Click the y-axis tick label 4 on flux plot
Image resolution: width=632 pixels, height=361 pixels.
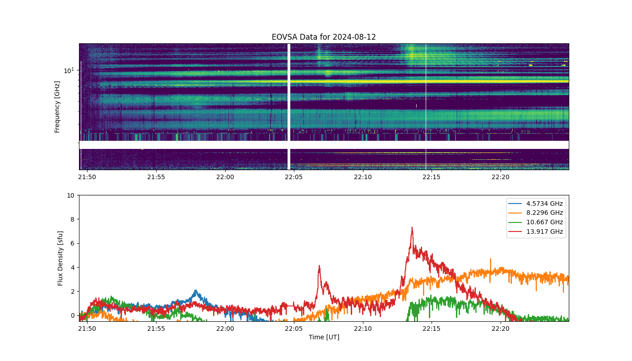[73, 268]
